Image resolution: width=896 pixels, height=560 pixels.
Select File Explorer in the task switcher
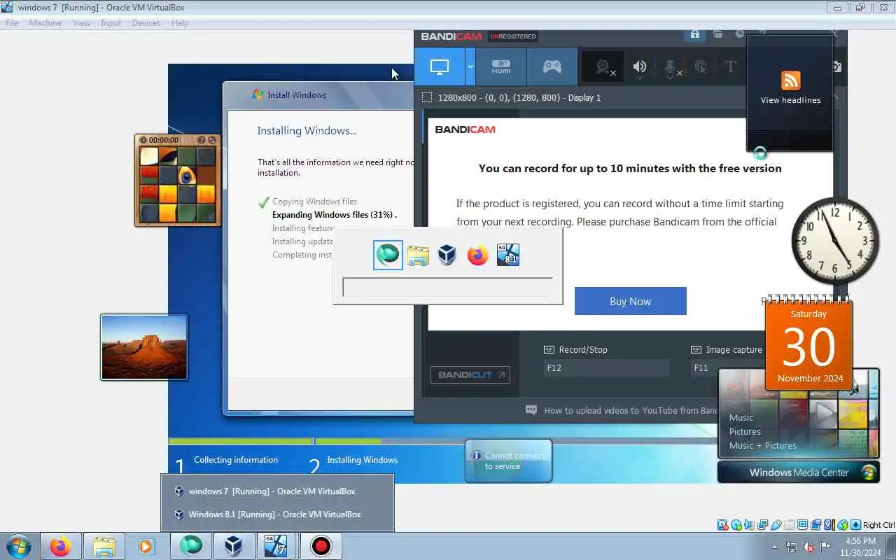(418, 255)
